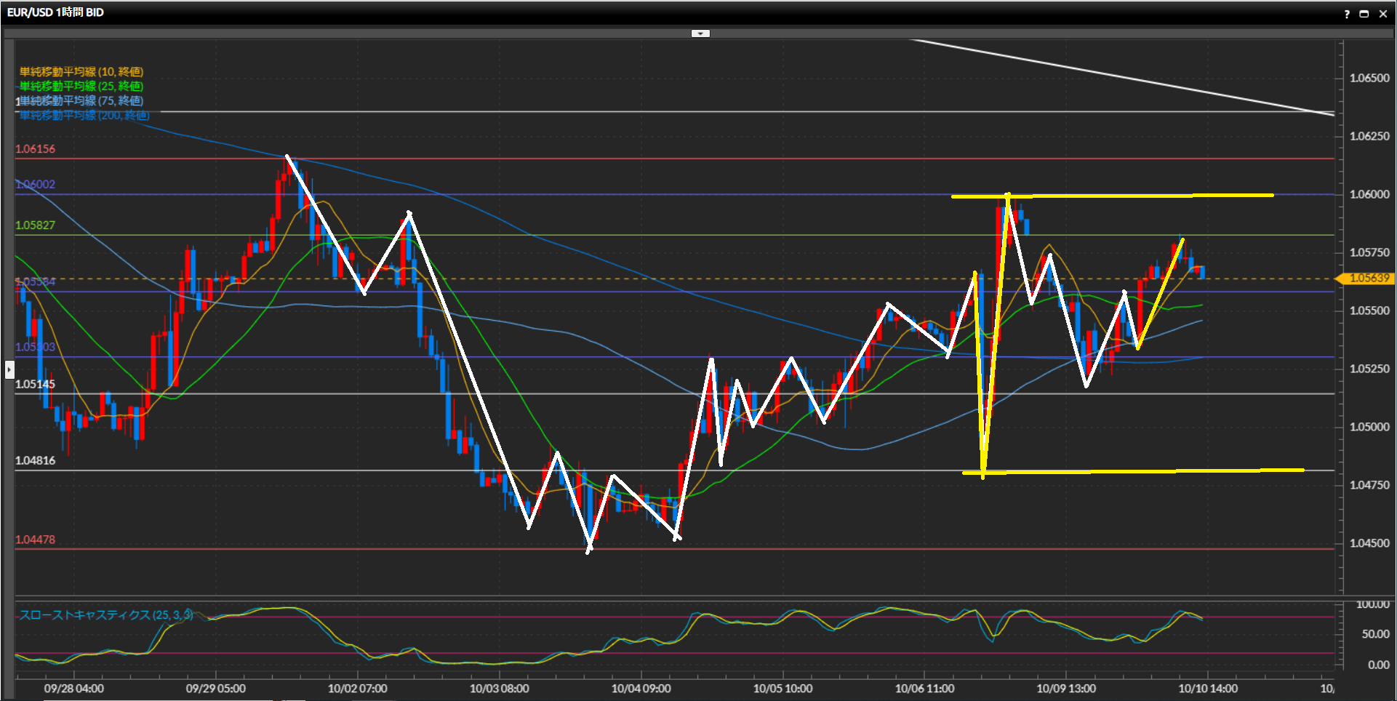Select the red 1.04478 support line label
Screen dimensions: 1397x701
(35, 540)
